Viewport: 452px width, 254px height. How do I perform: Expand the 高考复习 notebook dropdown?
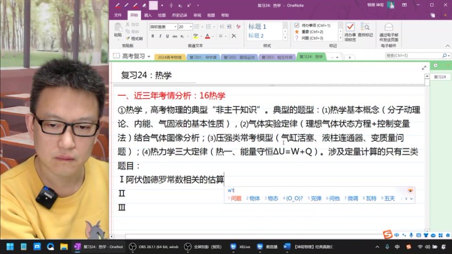point(149,56)
